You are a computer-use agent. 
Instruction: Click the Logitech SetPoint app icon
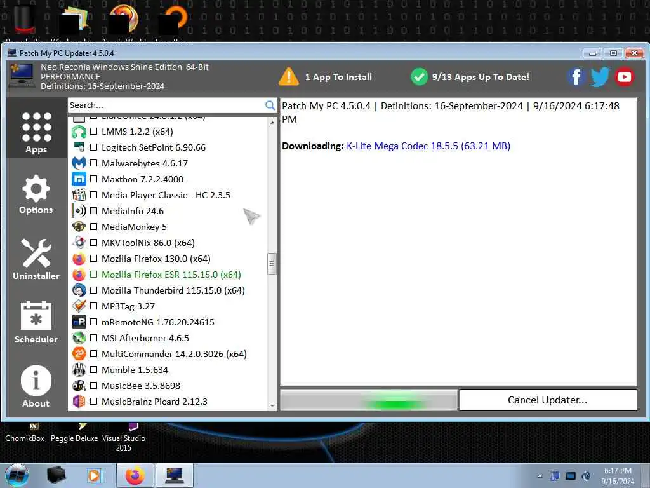point(79,147)
